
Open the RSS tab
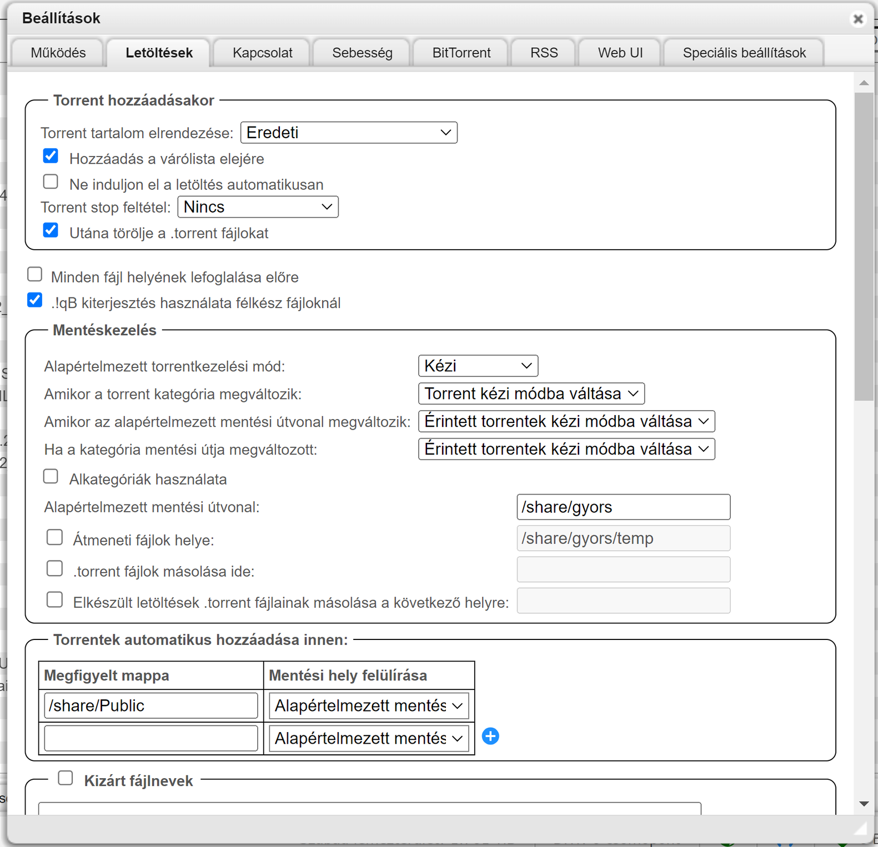pos(544,53)
